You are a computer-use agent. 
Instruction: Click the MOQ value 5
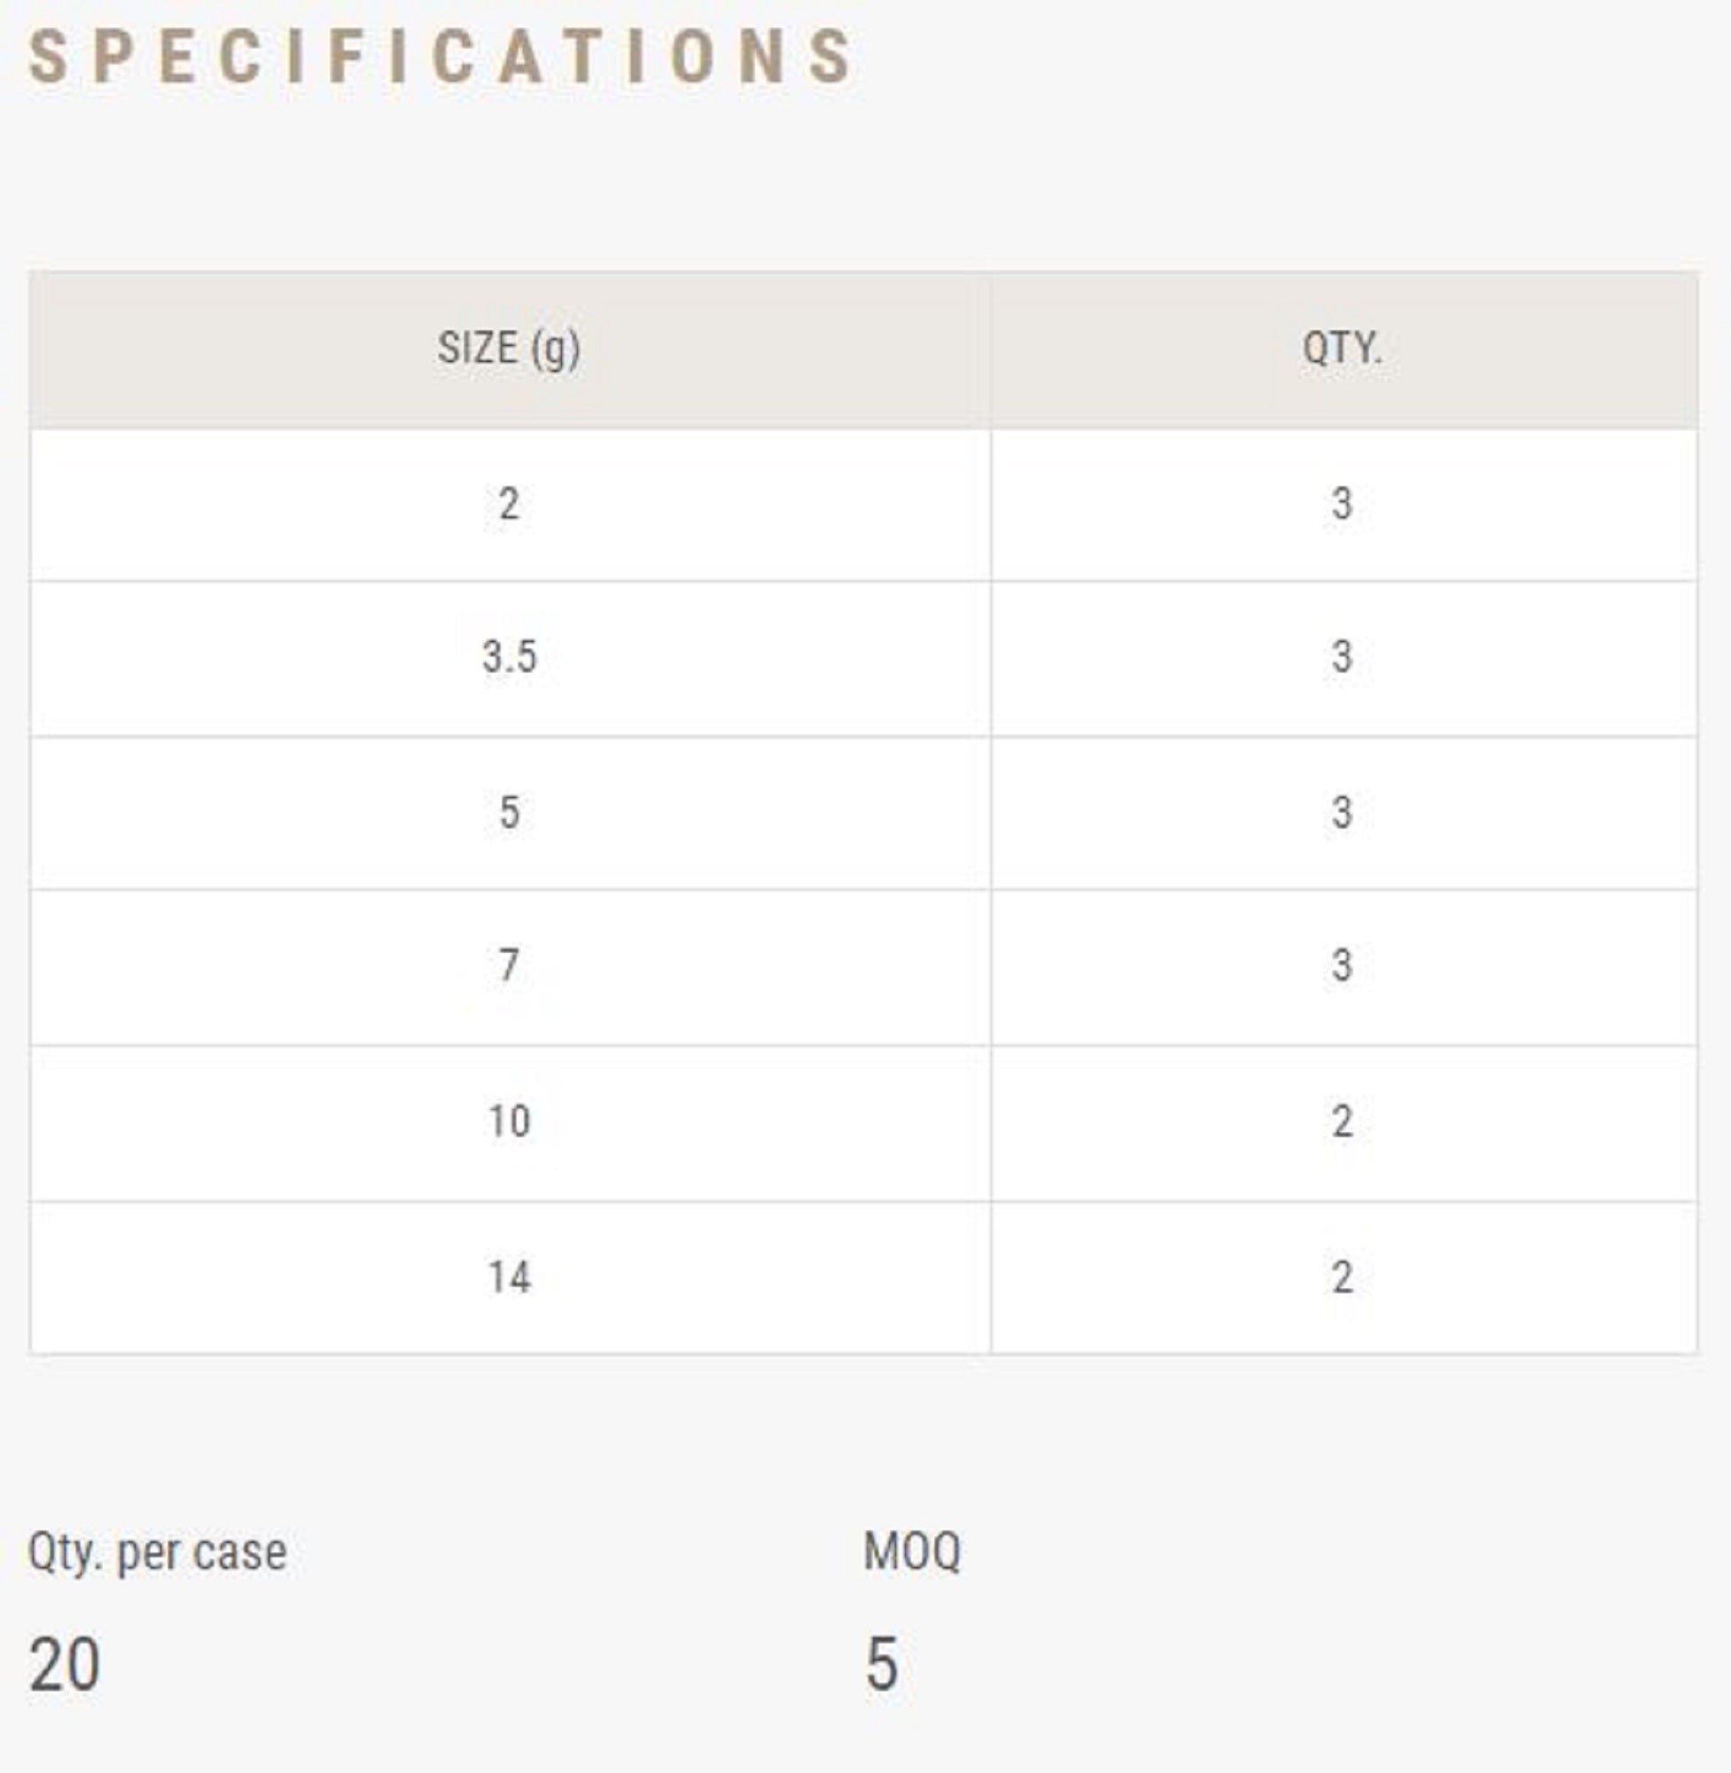pos(881,1664)
